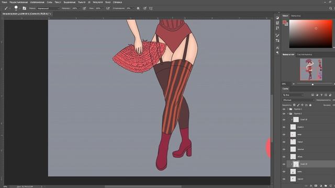Open the Brushes collapsed panel icon

[x=277, y=36]
